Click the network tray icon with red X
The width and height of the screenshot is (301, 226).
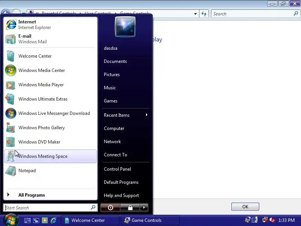pyautogui.click(x=265, y=220)
